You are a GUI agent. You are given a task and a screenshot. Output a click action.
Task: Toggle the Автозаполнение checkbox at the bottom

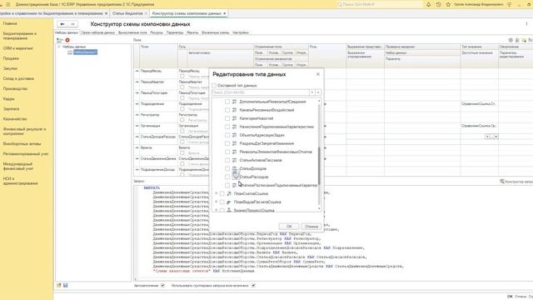pyautogui.click(x=162, y=286)
